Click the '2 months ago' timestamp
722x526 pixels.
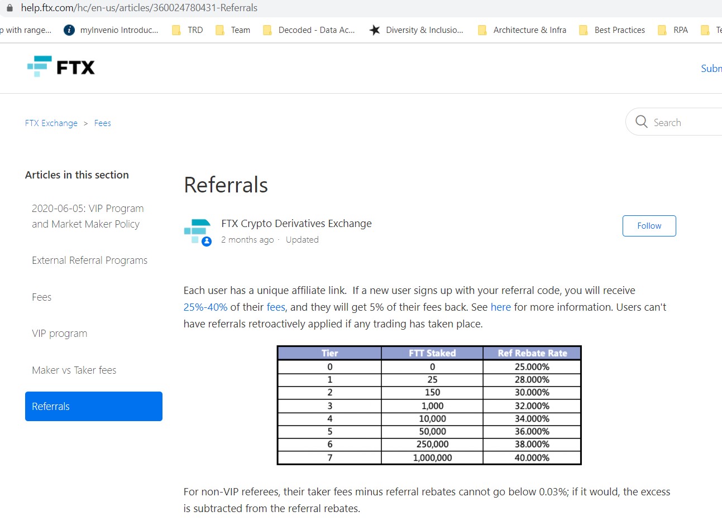tap(247, 240)
